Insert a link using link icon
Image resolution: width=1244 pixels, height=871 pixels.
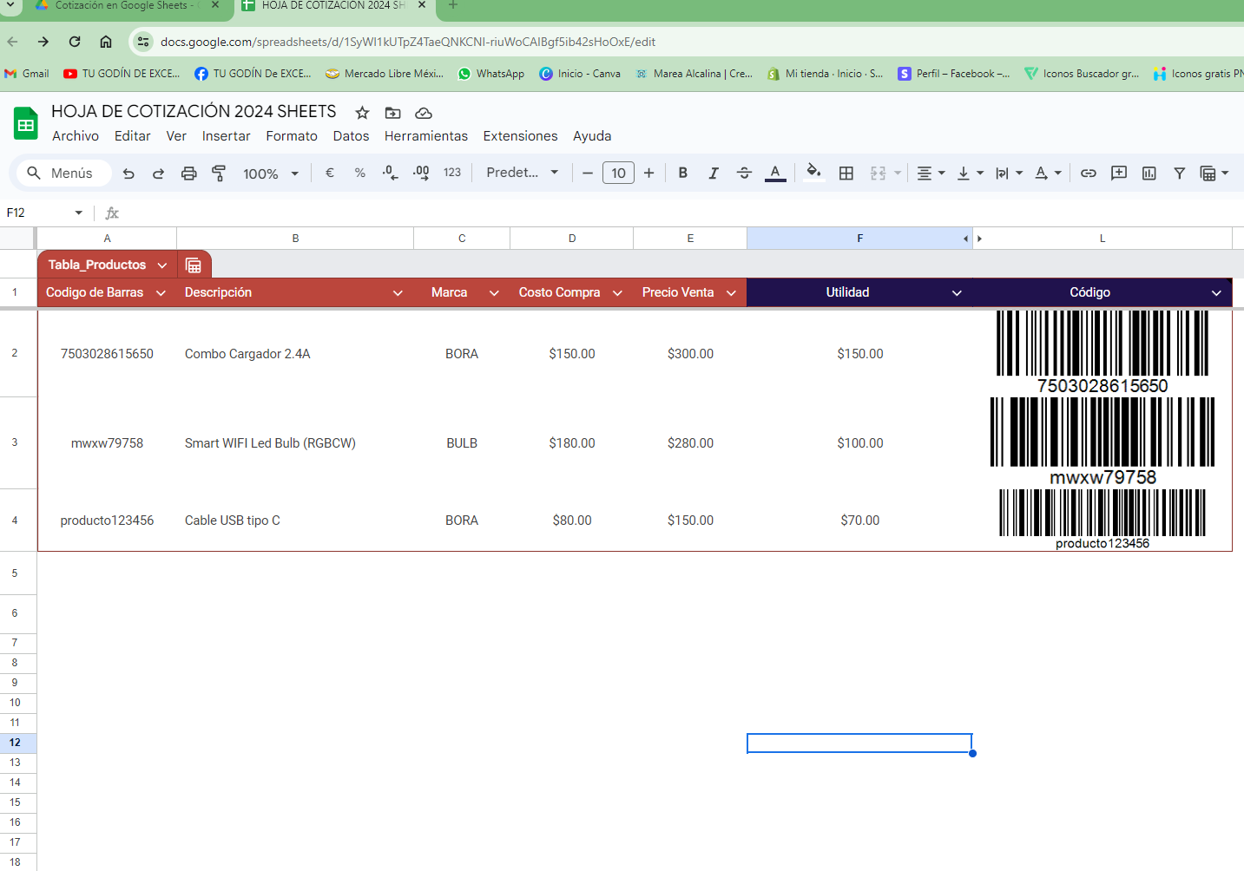(x=1089, y=173)
